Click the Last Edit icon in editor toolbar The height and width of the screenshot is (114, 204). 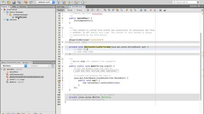coord(88,10)
